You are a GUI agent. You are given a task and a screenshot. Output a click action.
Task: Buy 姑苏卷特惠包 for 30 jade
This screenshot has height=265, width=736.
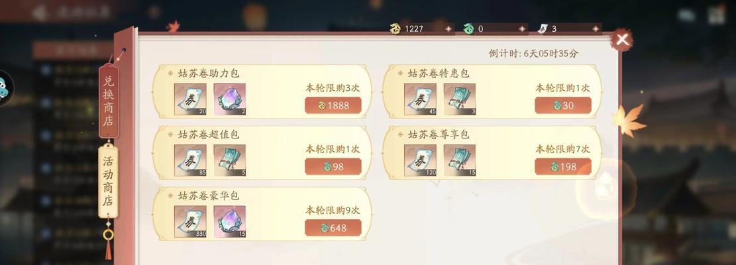[x=563, y=105]
